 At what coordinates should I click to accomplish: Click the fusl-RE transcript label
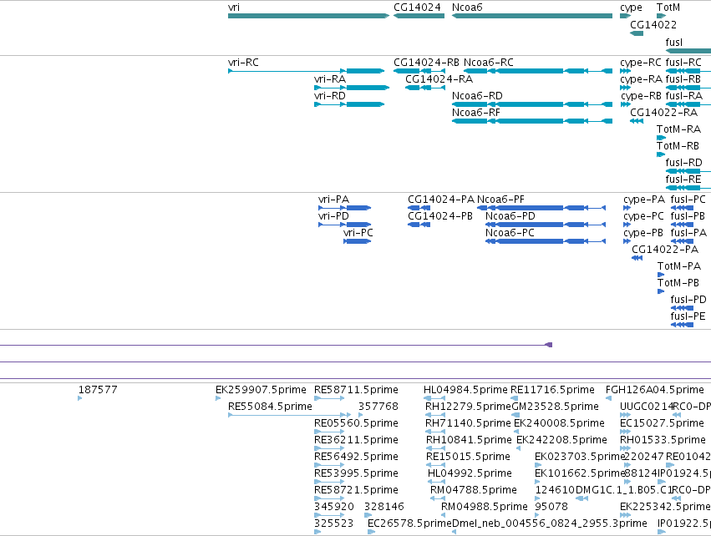pyautogui.click(x=683, y=179)
